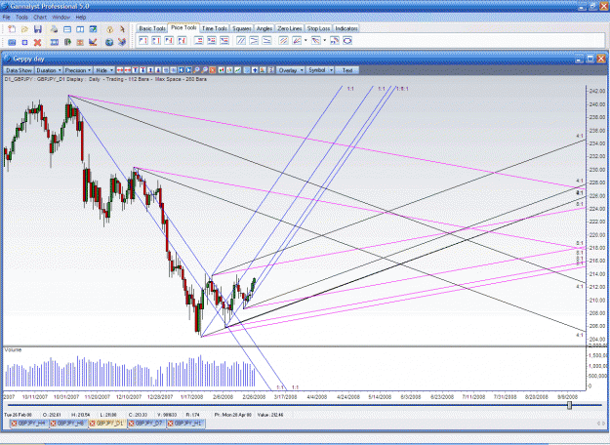
Task: Click the 2/26/2008 date on the time axis
Action: click(x=254, y=397)
